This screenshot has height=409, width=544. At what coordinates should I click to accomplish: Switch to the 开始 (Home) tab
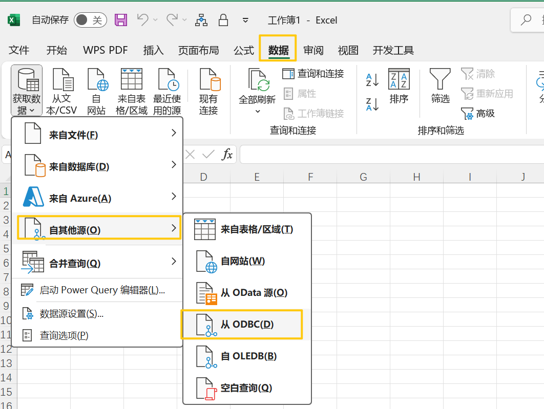(56, 50)
